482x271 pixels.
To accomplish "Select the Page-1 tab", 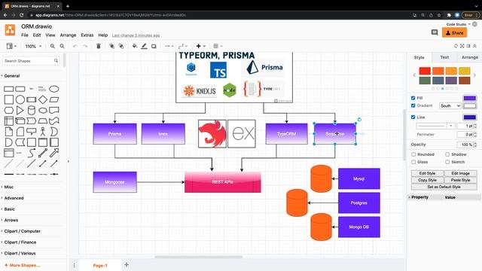I will (x=100, y=265).
